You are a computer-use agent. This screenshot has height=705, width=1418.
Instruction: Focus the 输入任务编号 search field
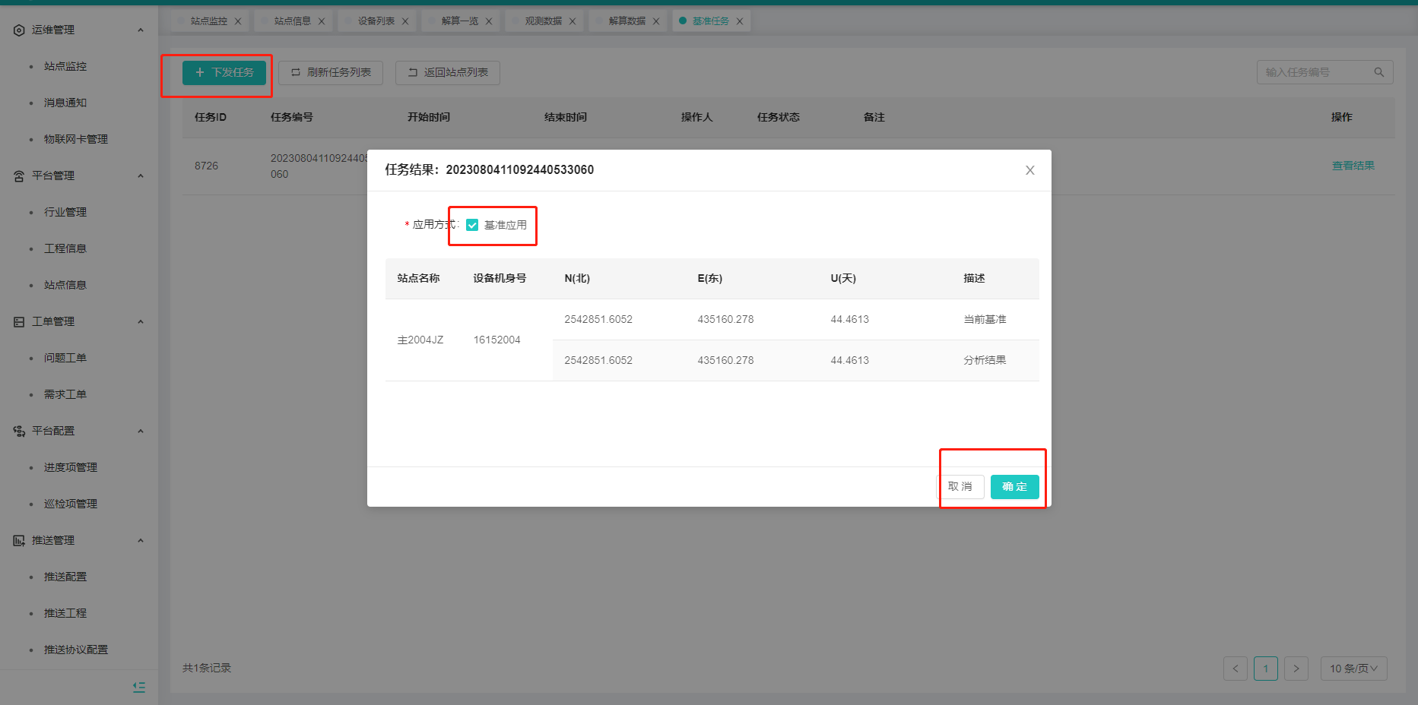tap(1315, 72)
